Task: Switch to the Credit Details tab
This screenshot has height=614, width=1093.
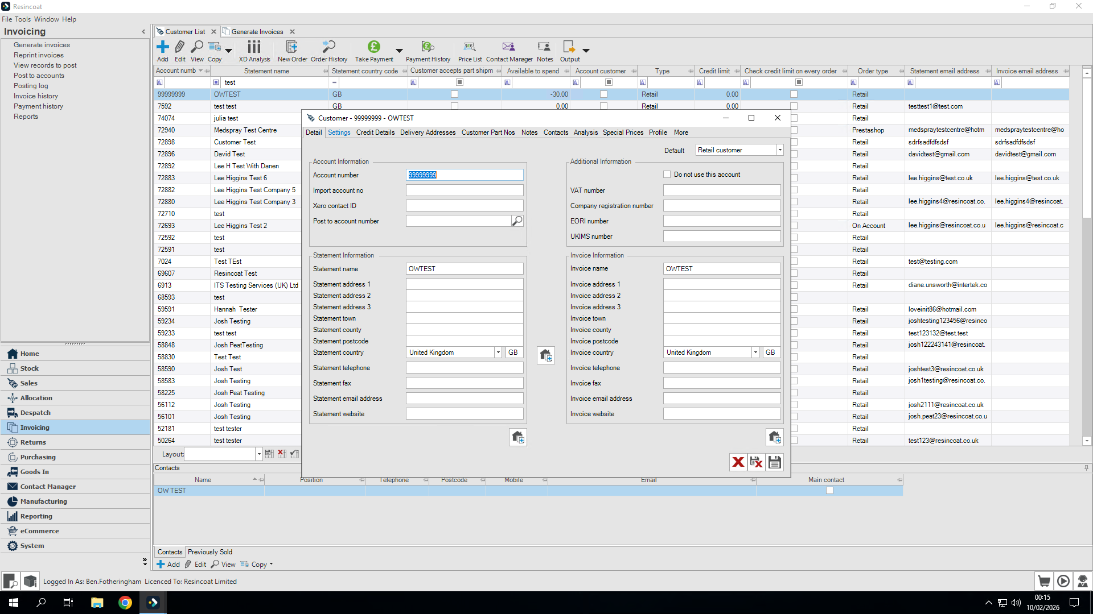Action: 375,132
